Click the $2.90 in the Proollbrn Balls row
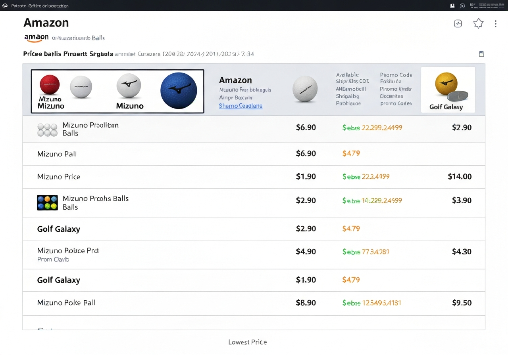Screen dimensions: 508x355 [462, 128]
